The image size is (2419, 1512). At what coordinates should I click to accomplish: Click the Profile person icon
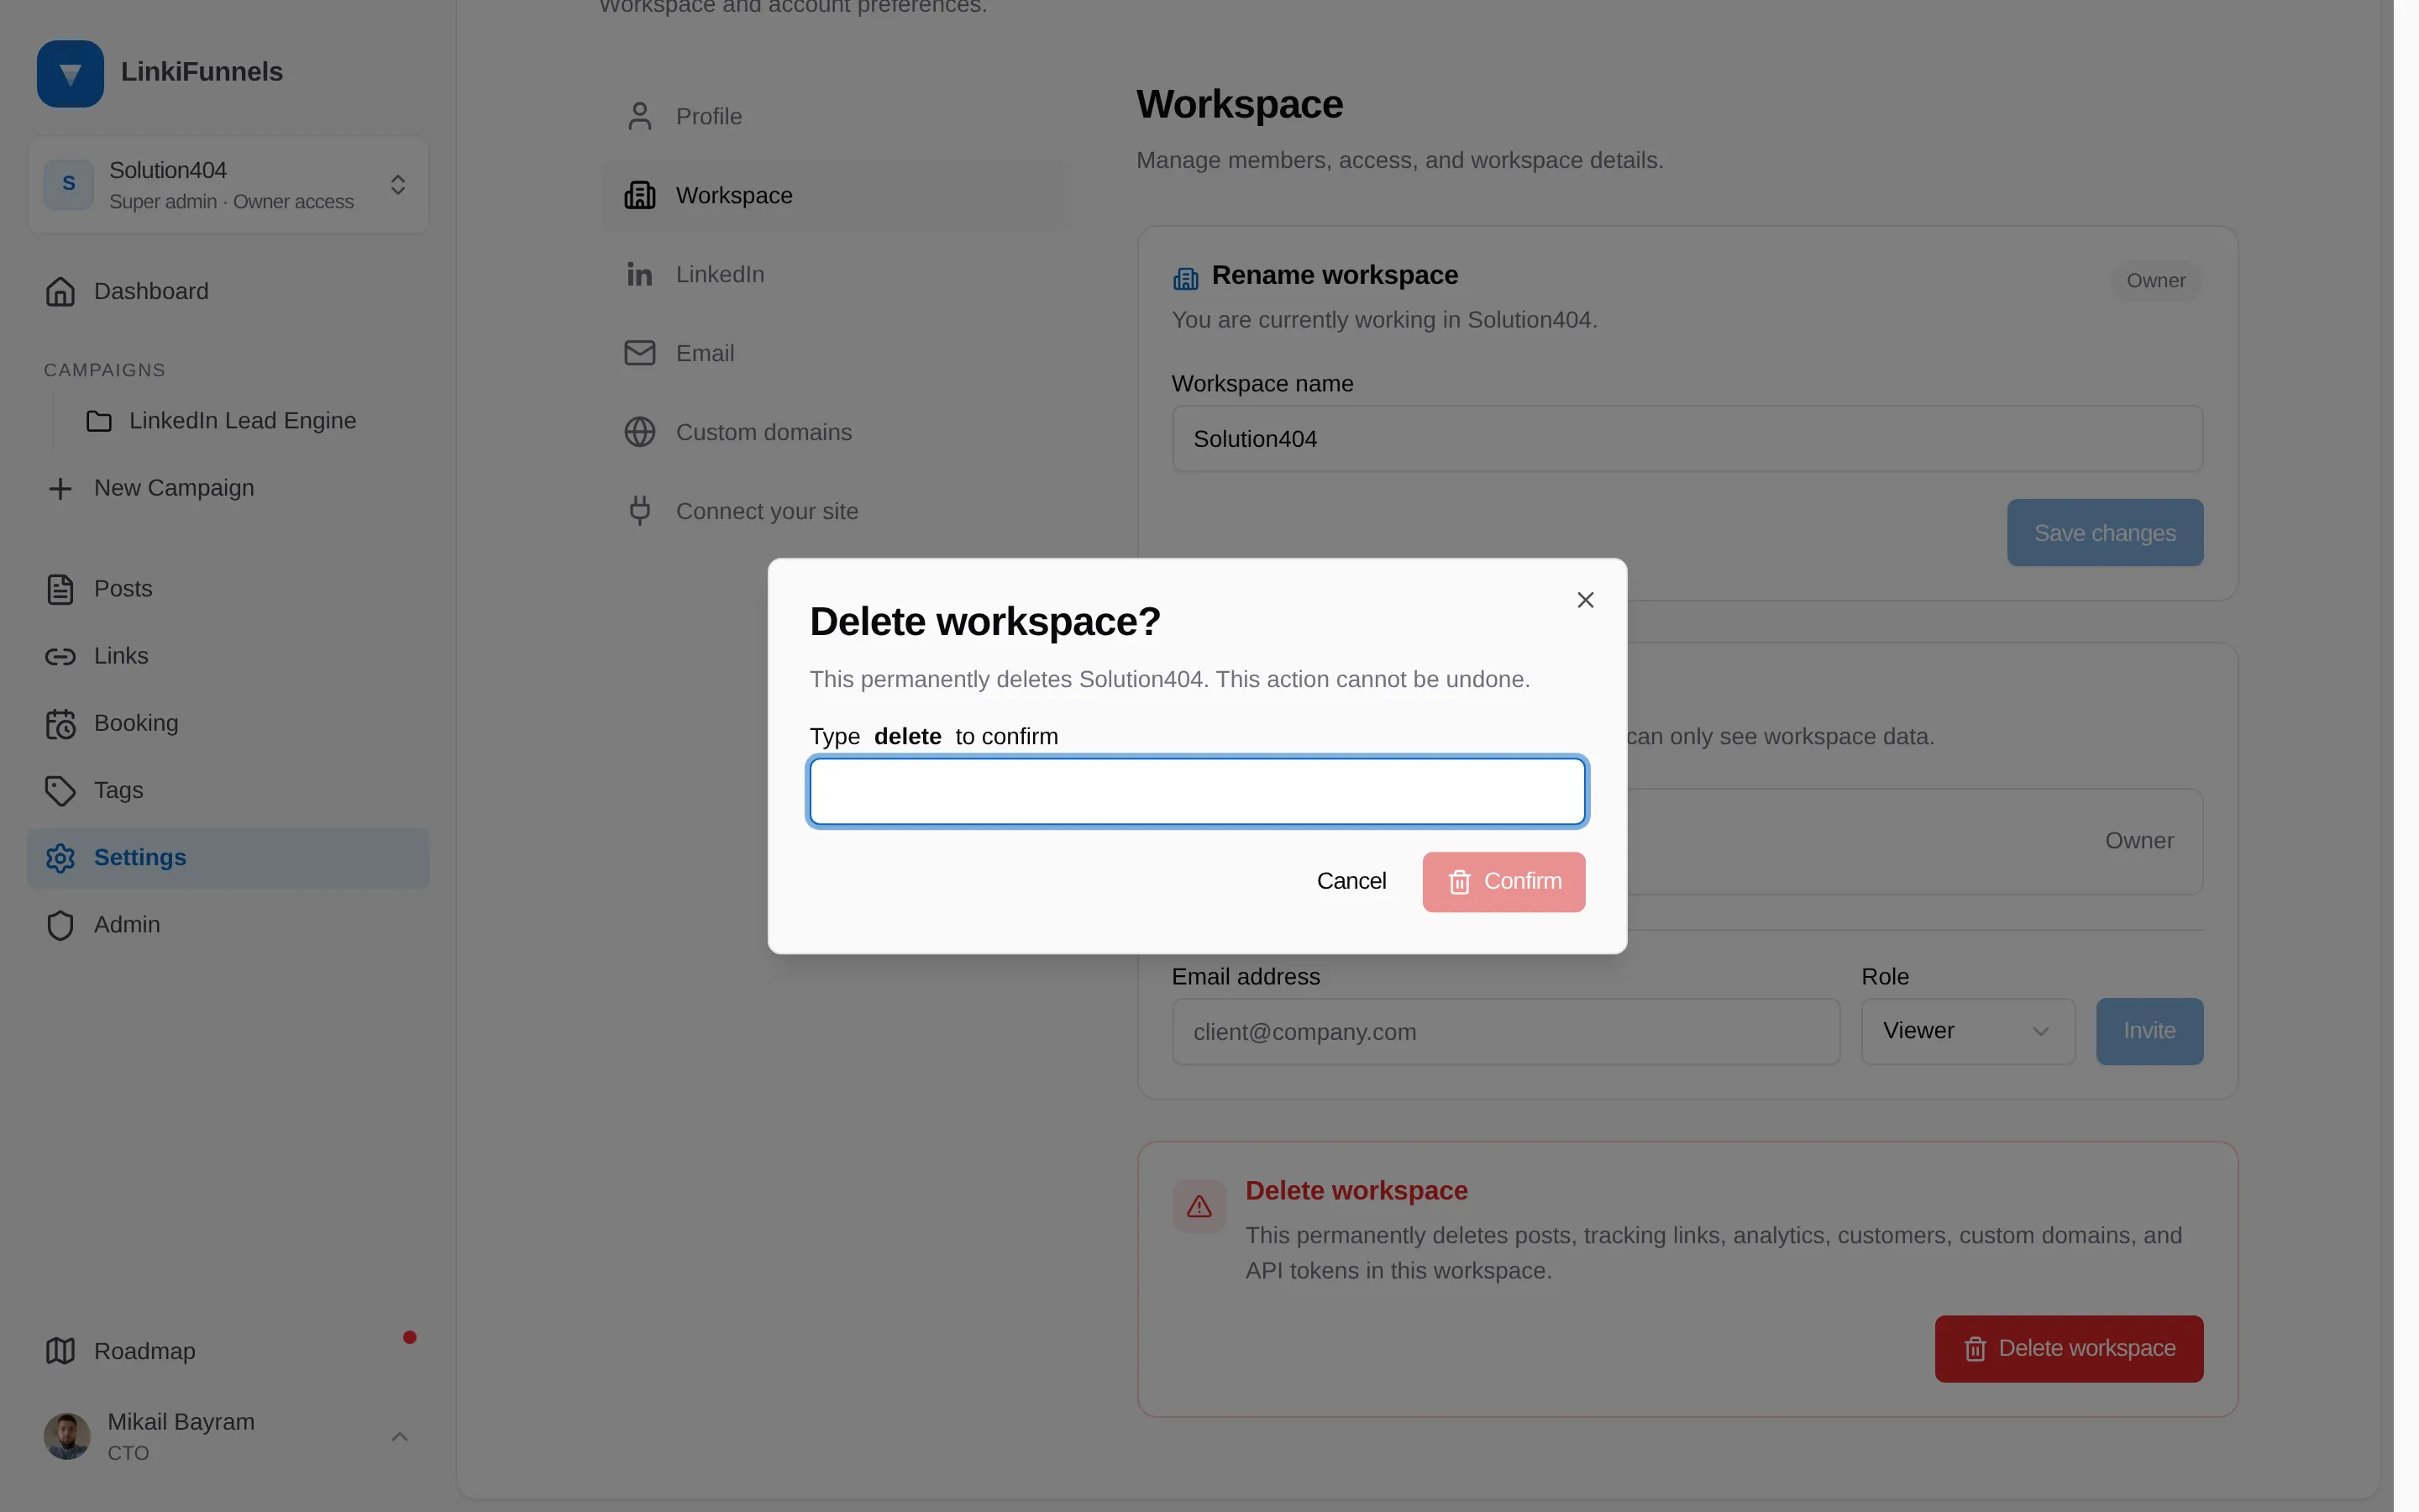(x=640, y=116)
